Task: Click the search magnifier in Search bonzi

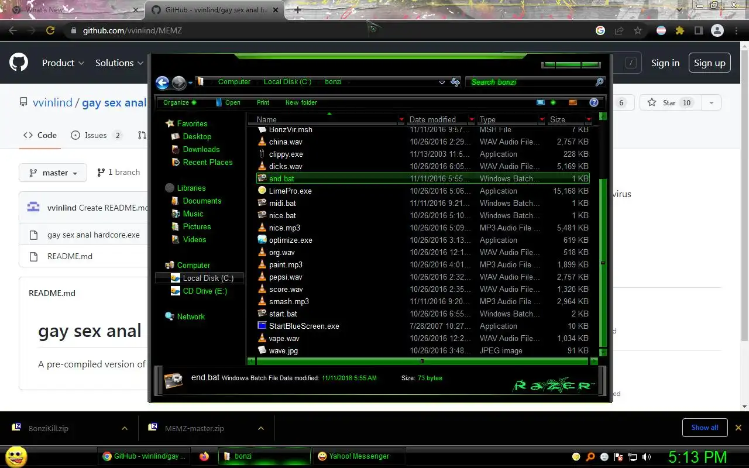Action: [x=599, y=82]
